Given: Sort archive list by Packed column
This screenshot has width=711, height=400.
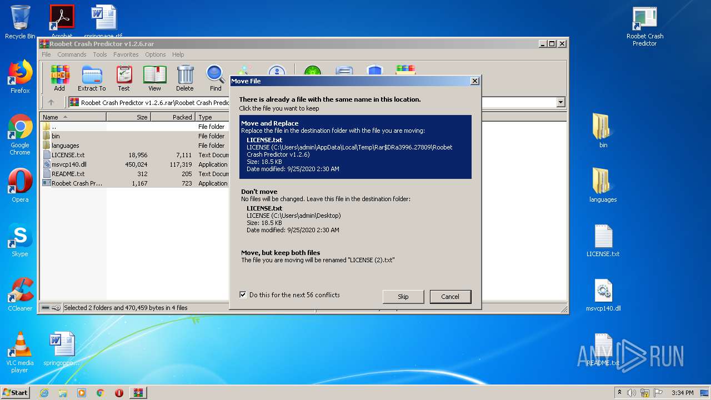Looking at the screenshot, I should [173, 117].
